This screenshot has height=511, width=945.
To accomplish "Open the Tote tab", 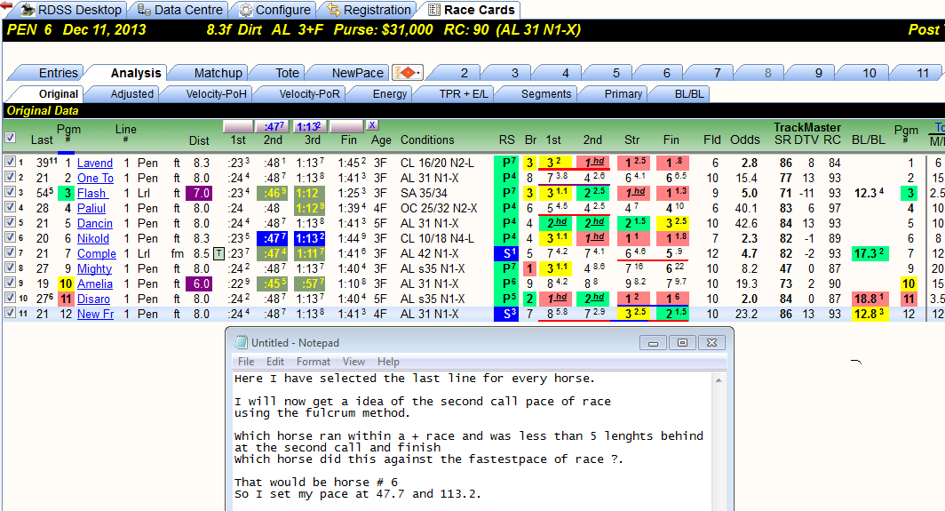I will (287, 73).
